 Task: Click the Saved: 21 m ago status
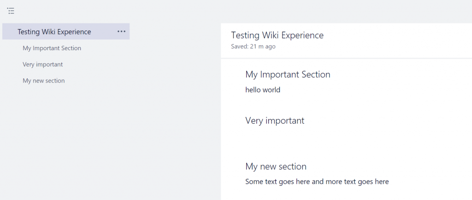[253, 47]
